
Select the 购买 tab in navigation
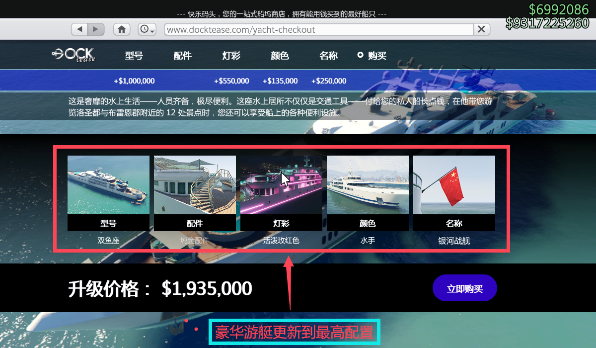[372, 56]
